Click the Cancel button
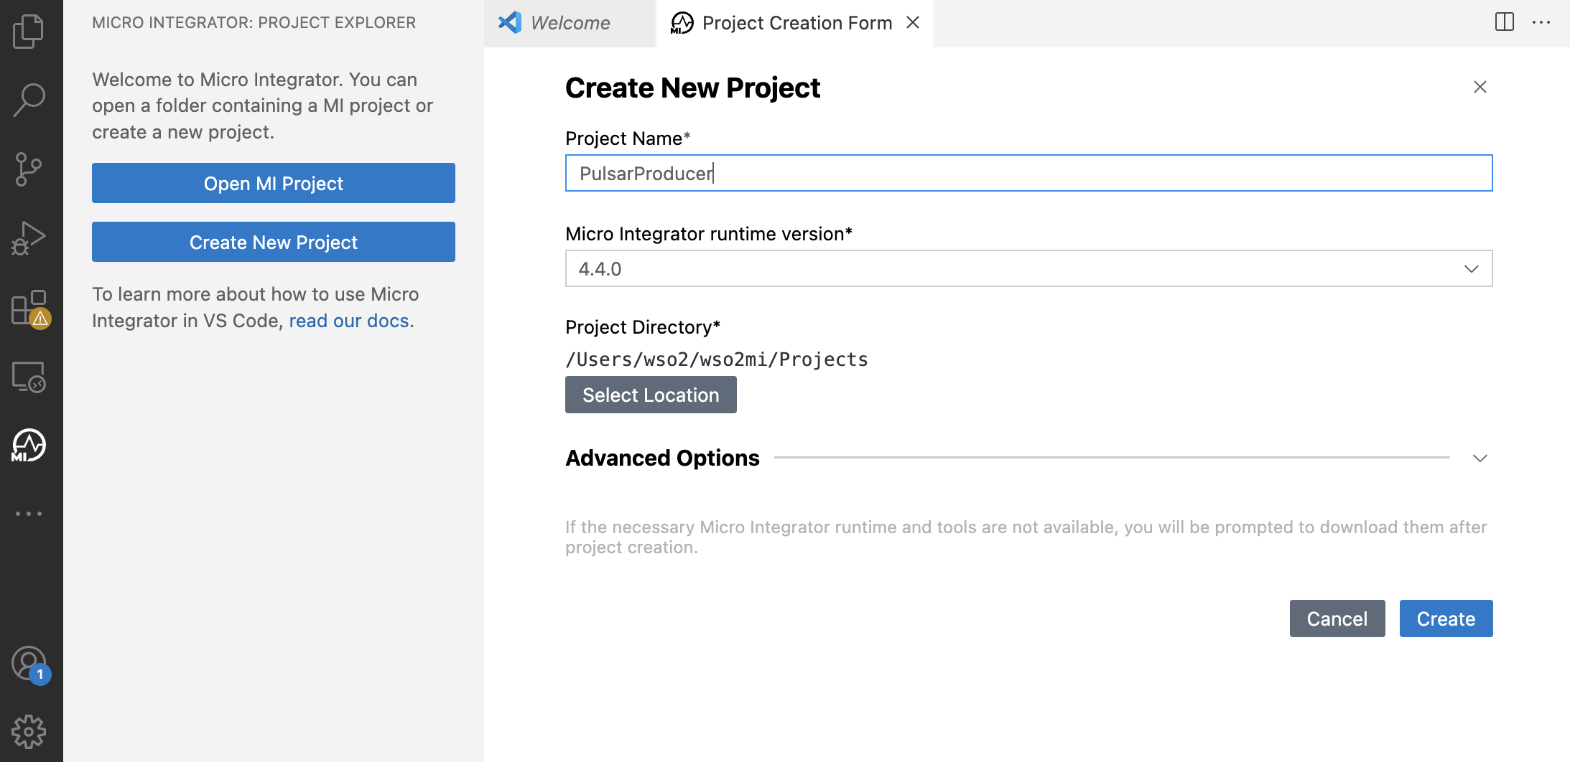This screenshot has width=1570, height=762. tap(1337, 618)
